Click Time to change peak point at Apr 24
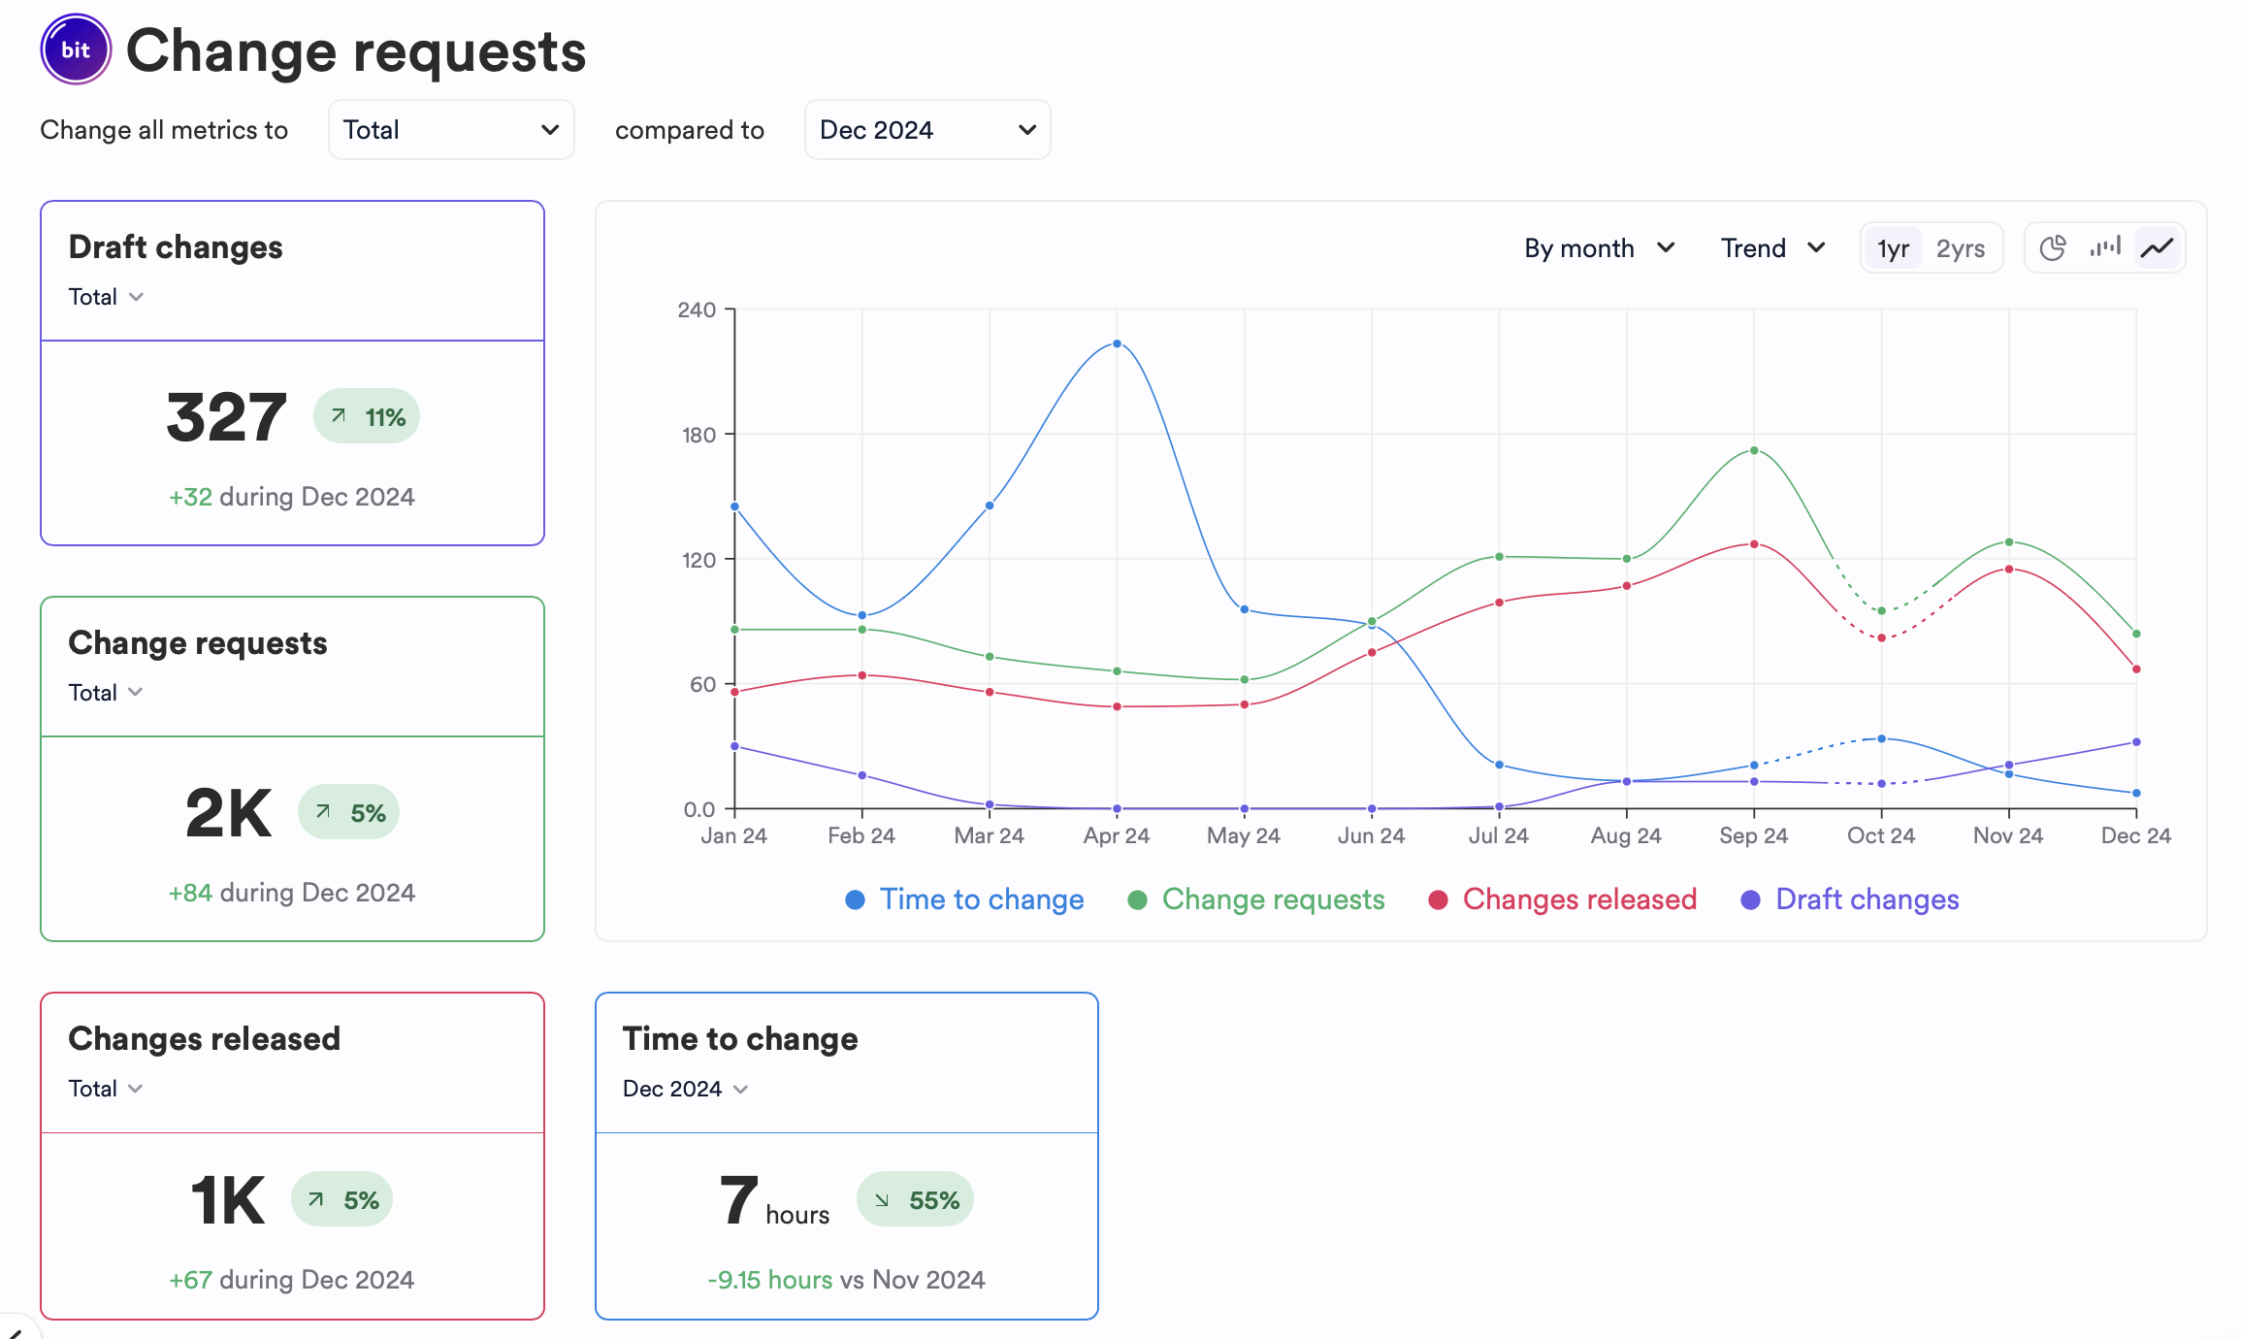 (1117, 343)
